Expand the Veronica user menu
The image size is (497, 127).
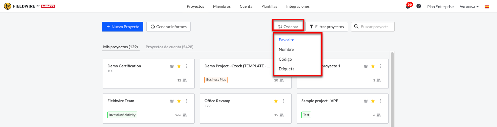click(469, 6)
